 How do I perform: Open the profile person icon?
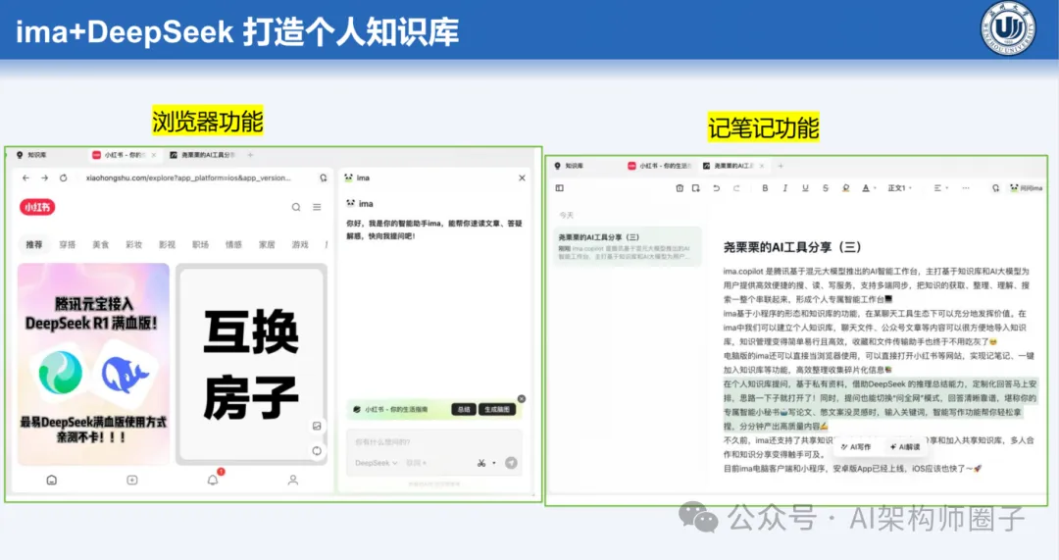[x=293, y=481]
